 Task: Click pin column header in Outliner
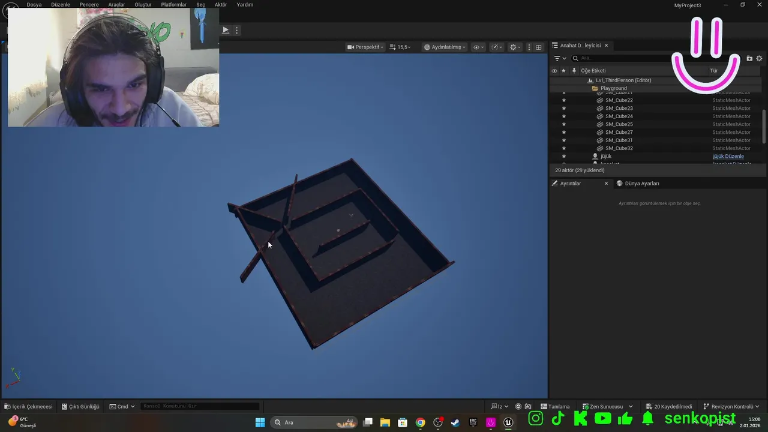coord(574,71)
